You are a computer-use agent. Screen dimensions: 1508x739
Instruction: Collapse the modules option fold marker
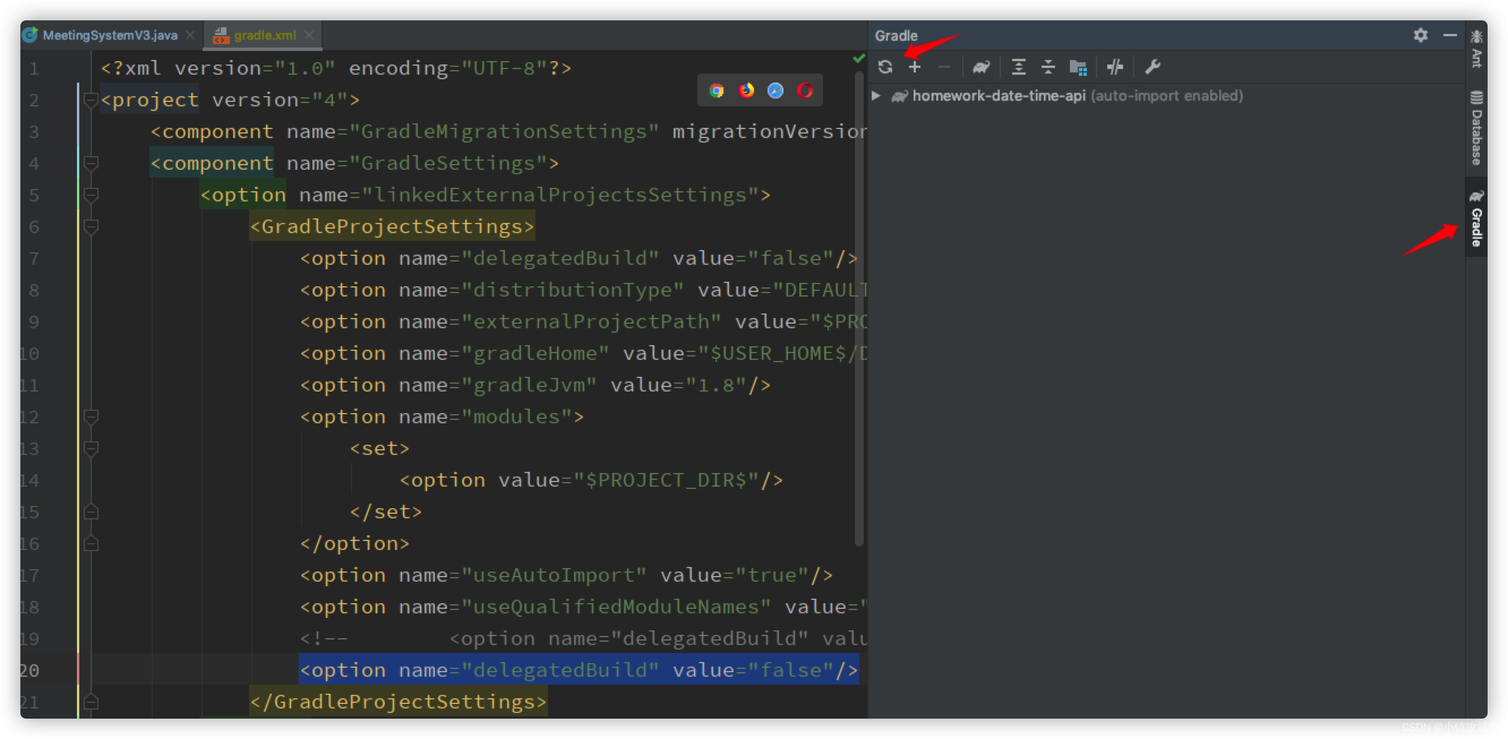[91, 416]
